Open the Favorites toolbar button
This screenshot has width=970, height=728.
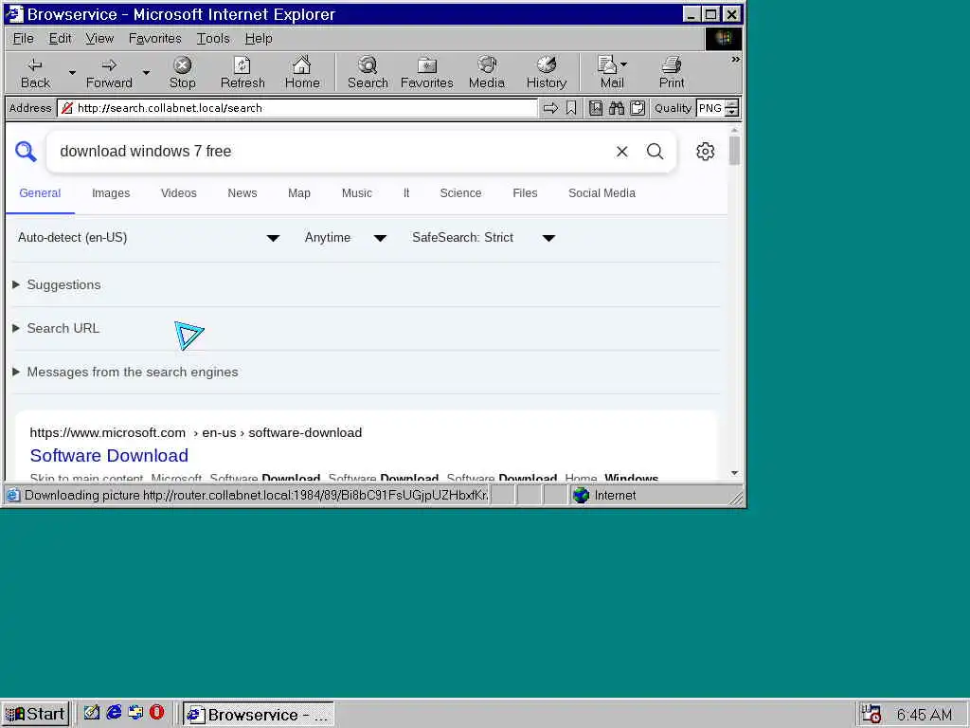tap(427, 73)
